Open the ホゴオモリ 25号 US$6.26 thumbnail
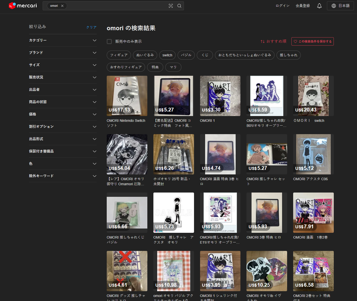The width and height of the screenshot is (357, 301). (174, 154)
